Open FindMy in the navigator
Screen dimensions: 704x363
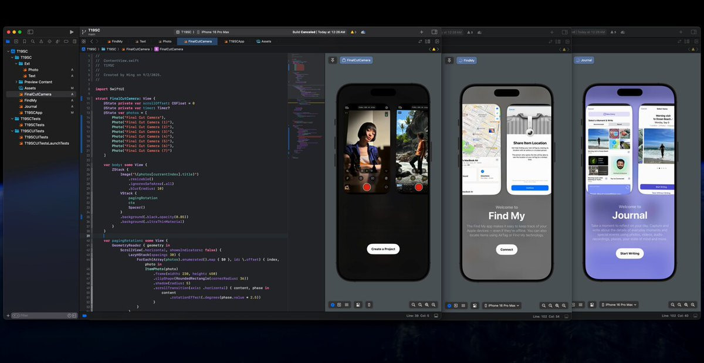(x=31, y=100)
